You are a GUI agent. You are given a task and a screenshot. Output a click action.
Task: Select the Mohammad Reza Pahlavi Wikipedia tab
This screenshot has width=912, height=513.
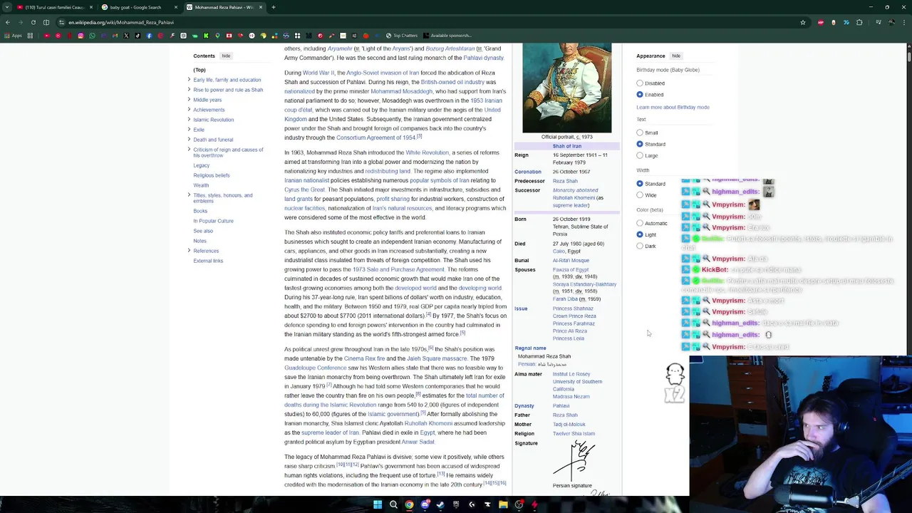tap(224, 7)
